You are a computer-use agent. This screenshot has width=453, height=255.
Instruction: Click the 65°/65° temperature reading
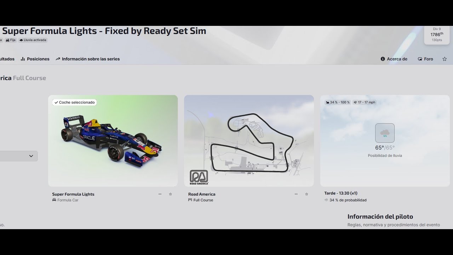pos(385,148)
